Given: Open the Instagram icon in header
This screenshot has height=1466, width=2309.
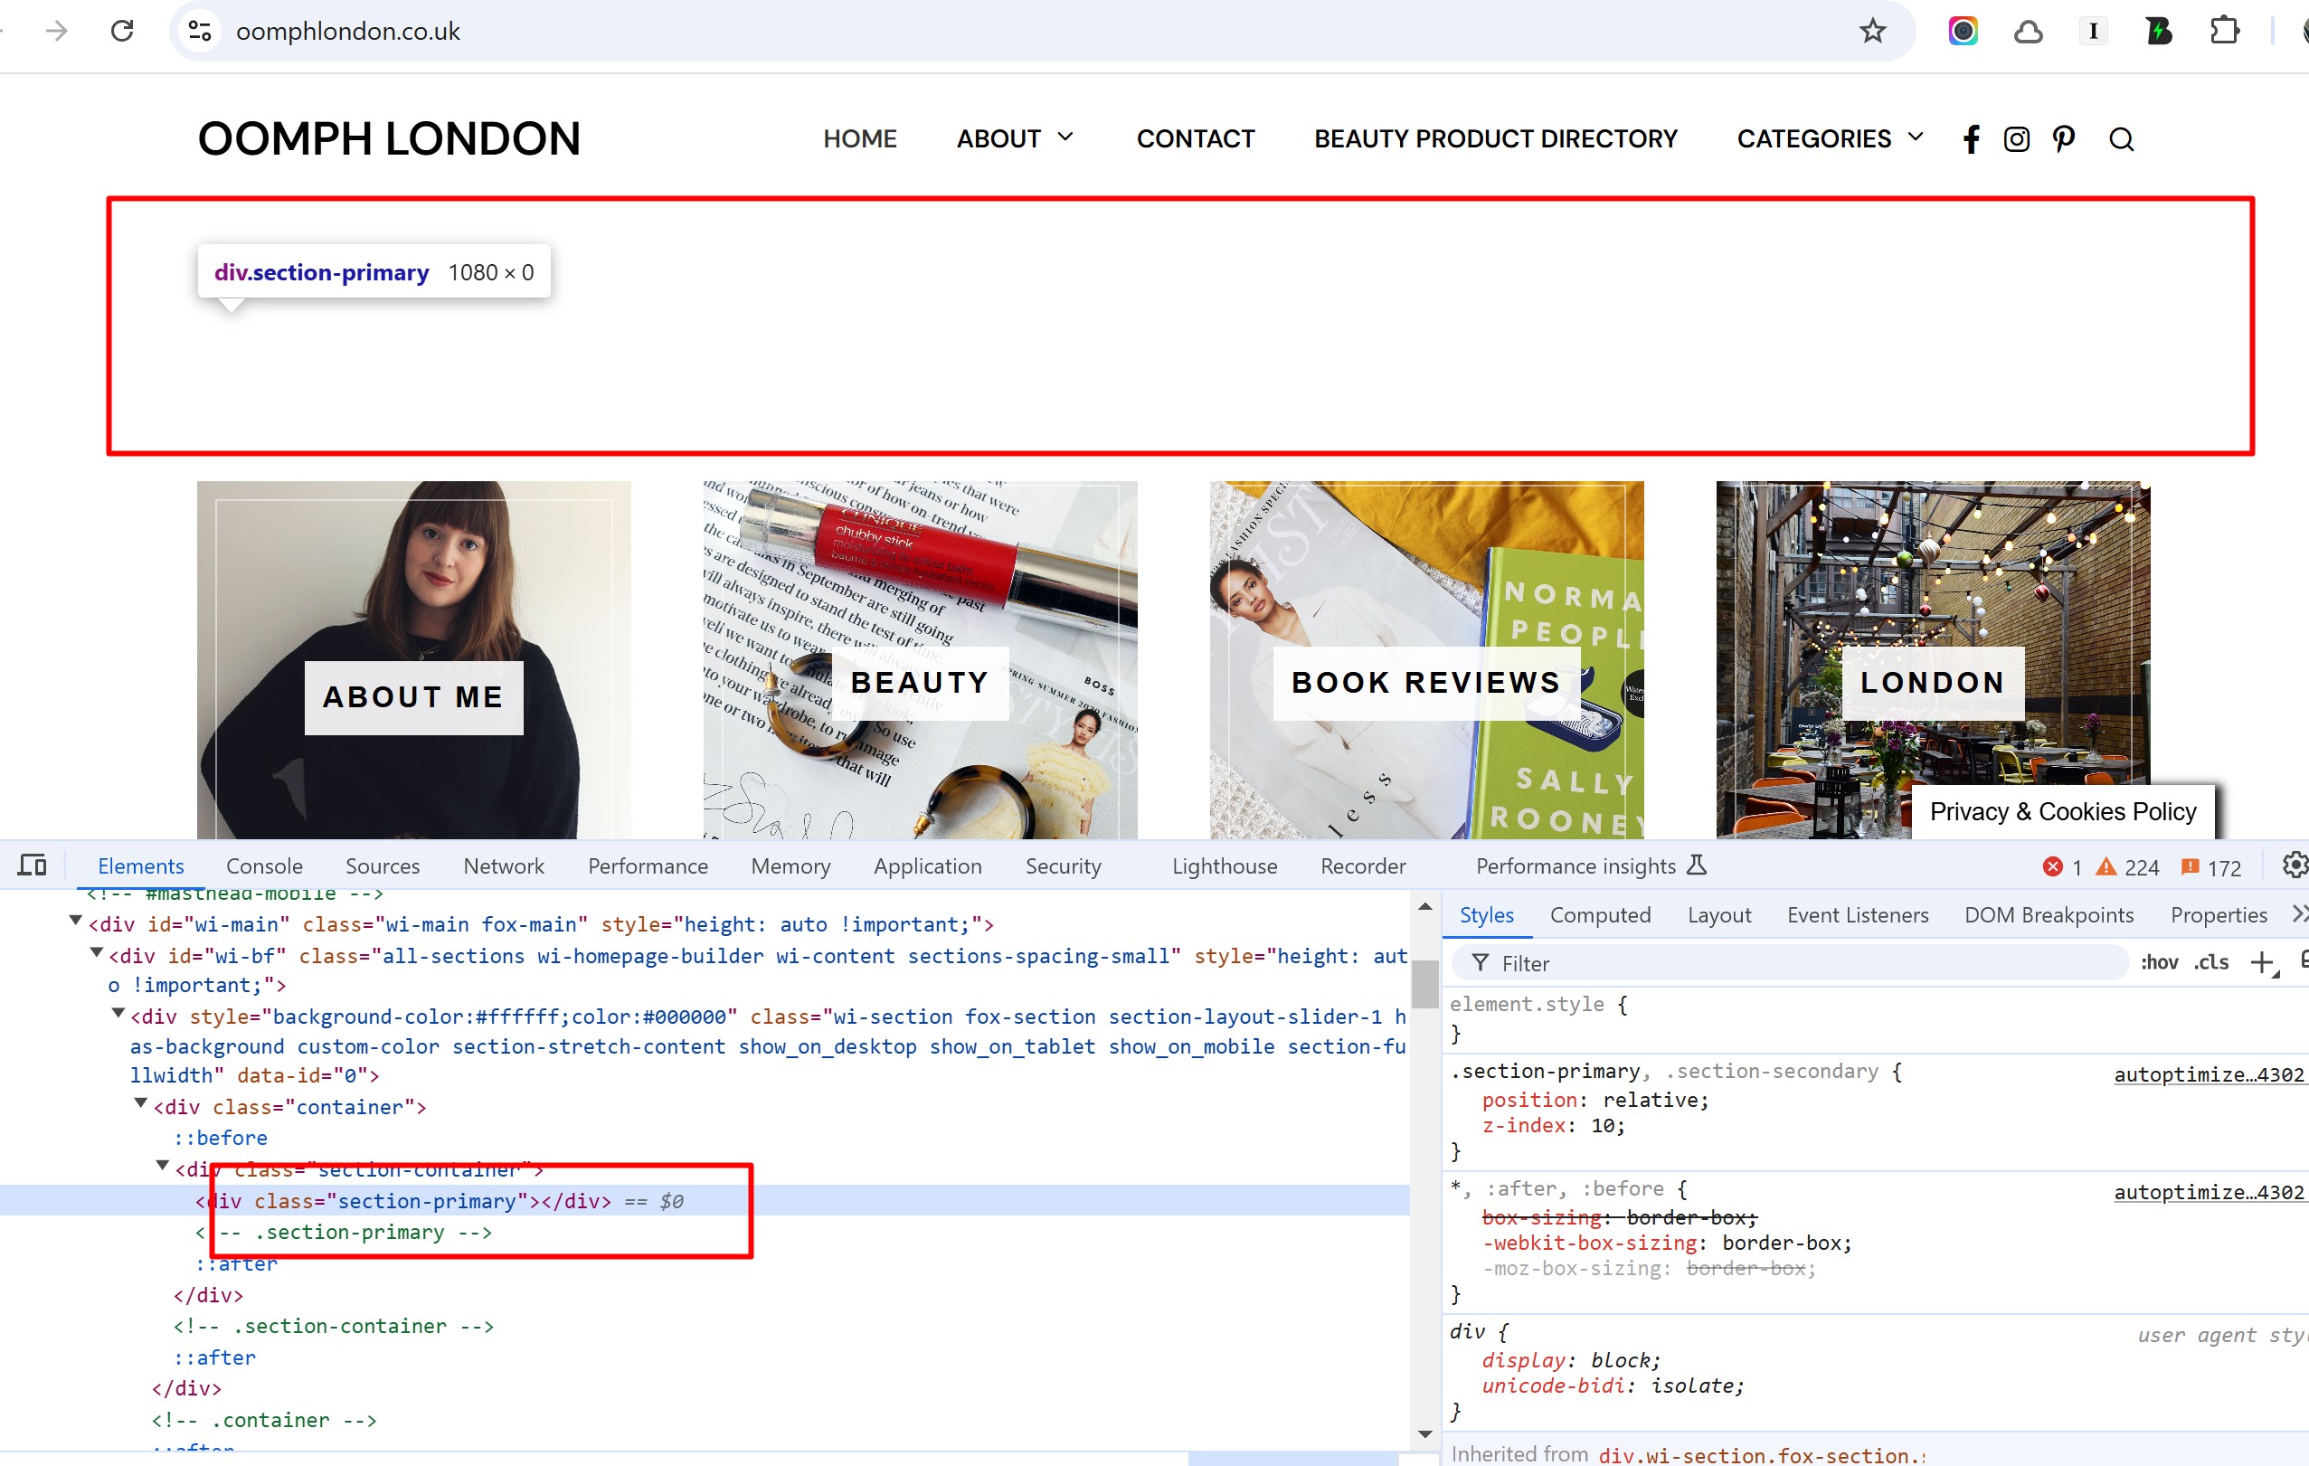Looking at the screenshot, I should point(2017,140).
